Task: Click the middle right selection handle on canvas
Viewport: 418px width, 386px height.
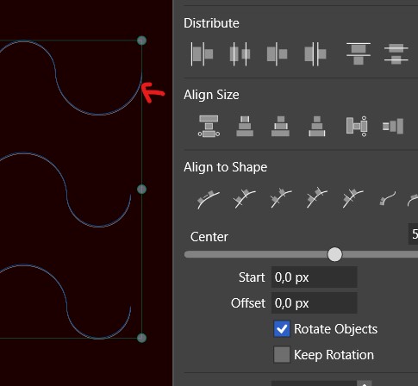Action: (x=141, y=190)
